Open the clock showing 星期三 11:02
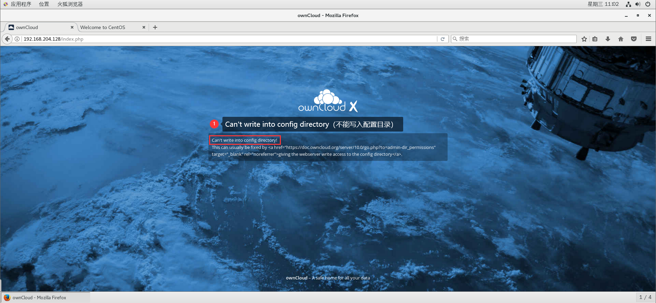656x303 pixels. tap(603, 4)
